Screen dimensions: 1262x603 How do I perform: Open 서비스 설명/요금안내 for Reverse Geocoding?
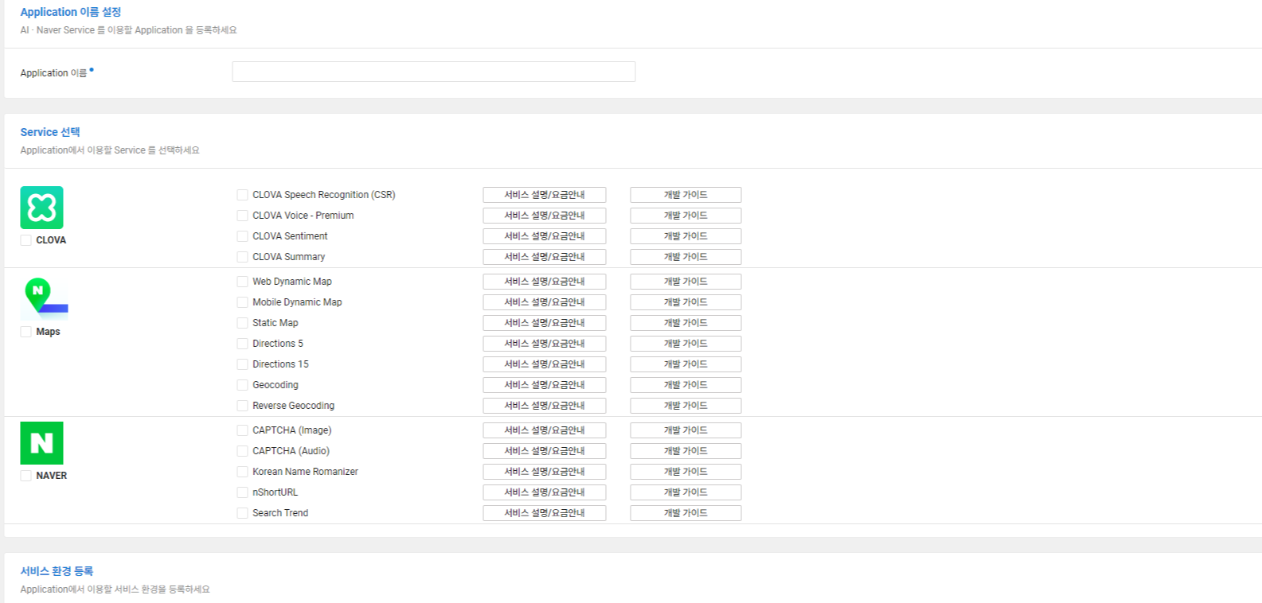point(545,406)
